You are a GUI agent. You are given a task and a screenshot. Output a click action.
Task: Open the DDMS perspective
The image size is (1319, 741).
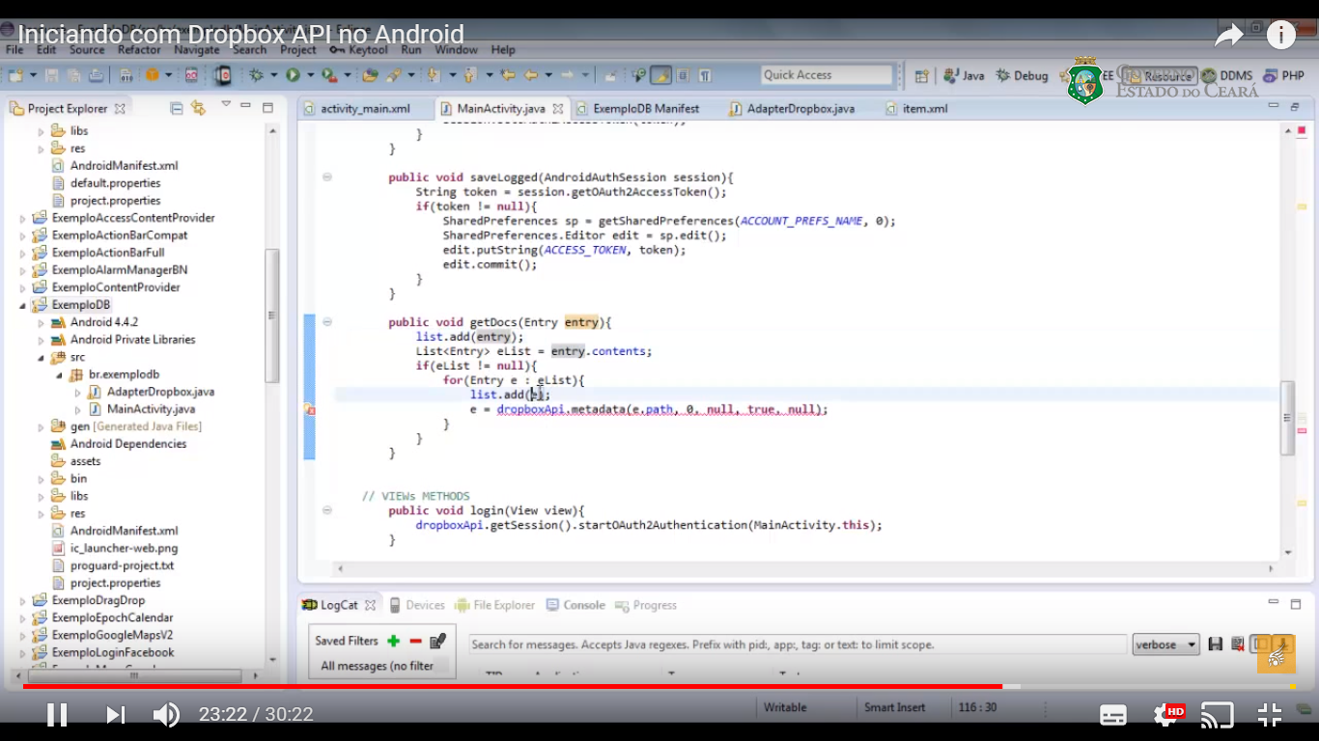click(1226, 75)
